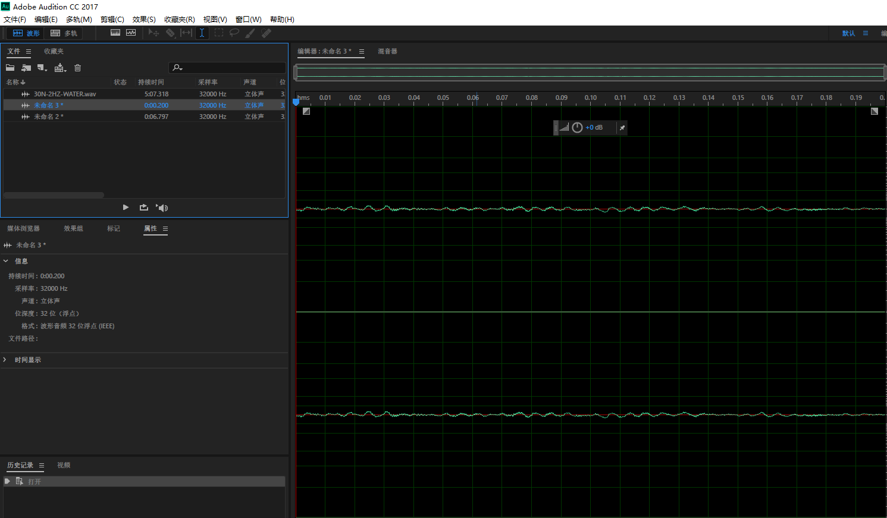887x518 pixels.
Task: Collapse the 信息 section
Action: (6, 261)
